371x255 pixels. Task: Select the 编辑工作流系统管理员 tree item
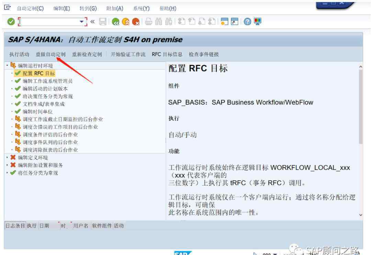pyautogui.click(x=47, y=81)
